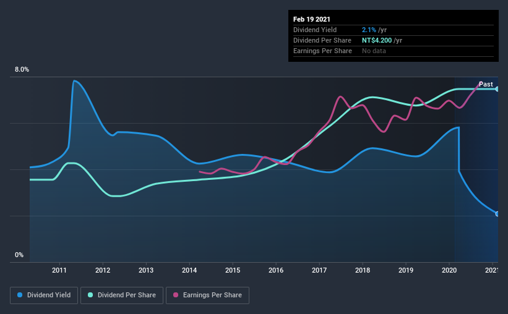Click the 2011 label on the x-axis
Viewport: 508px width, 314px height.
[59, 270]
